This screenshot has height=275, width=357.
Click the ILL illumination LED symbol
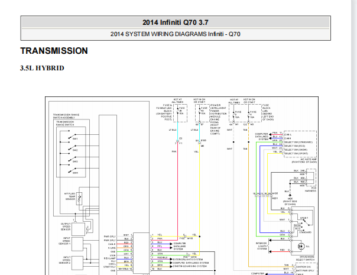click(301, 246)
